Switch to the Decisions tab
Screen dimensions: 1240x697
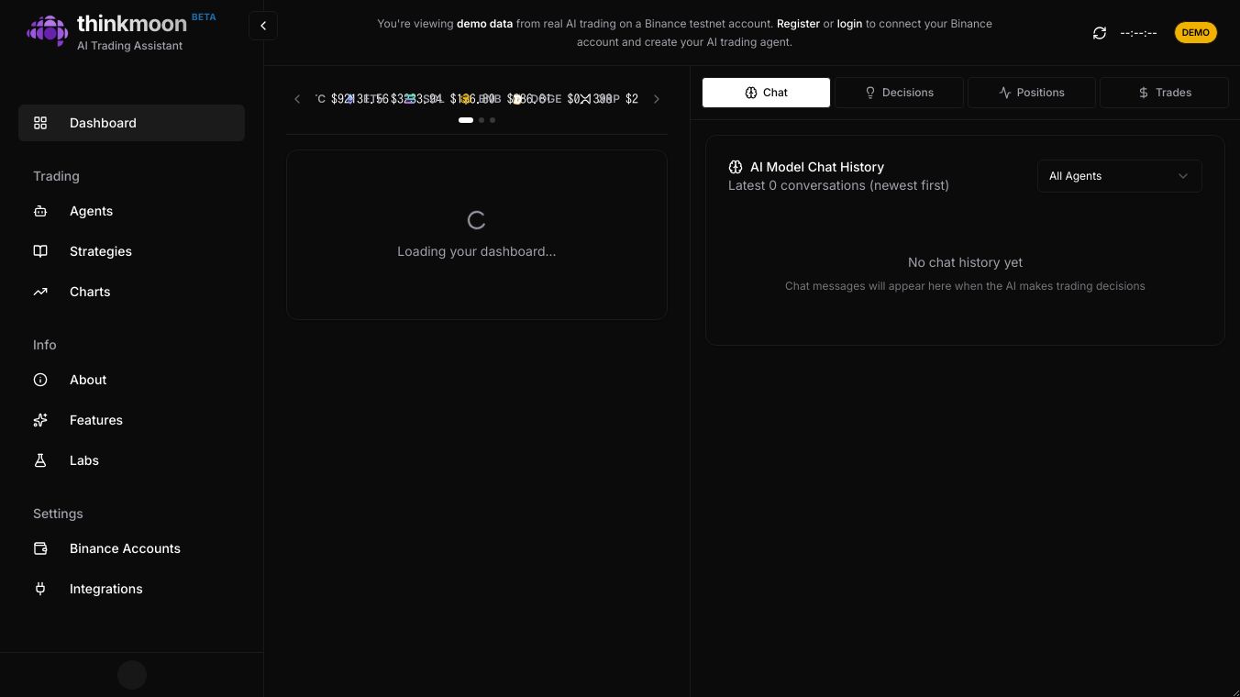(x=899, y=93)
